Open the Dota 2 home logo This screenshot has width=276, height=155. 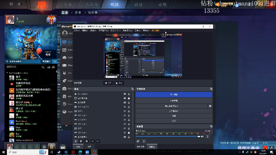(42, 5)
